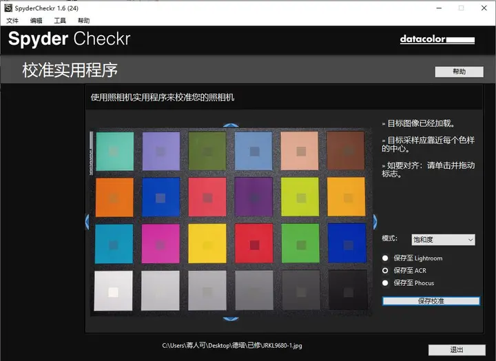Click the white patch in grayscale row

[113, 291]
